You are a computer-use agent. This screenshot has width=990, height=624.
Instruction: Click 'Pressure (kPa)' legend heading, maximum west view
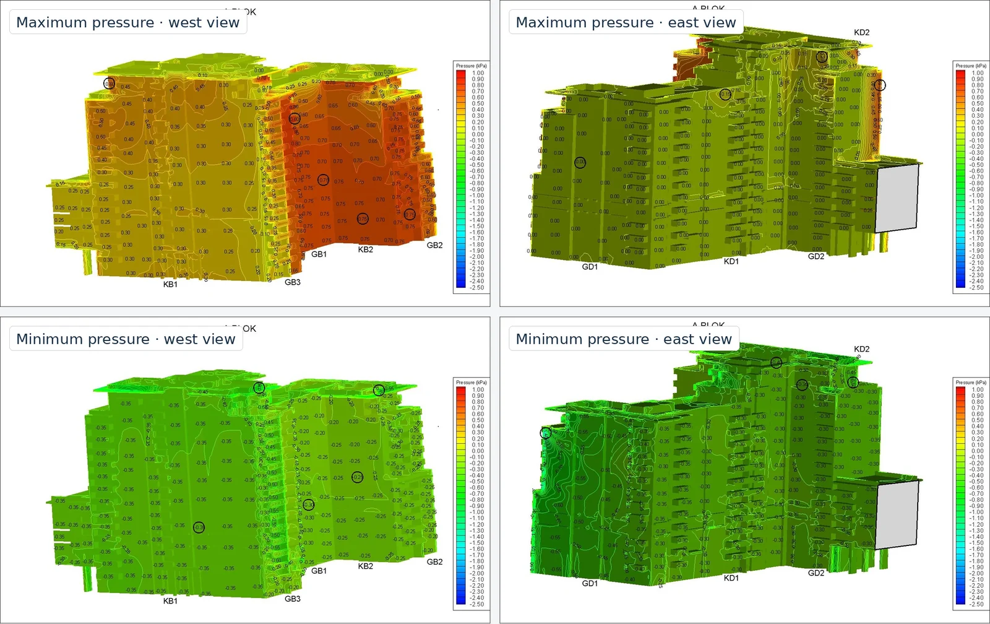[x=471, y=66]
